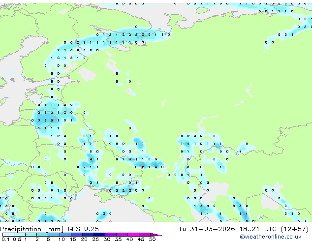This screenshot has height=241, width=312.
Task: Click the '10' legend scale label
Action: tap(62, 239)
